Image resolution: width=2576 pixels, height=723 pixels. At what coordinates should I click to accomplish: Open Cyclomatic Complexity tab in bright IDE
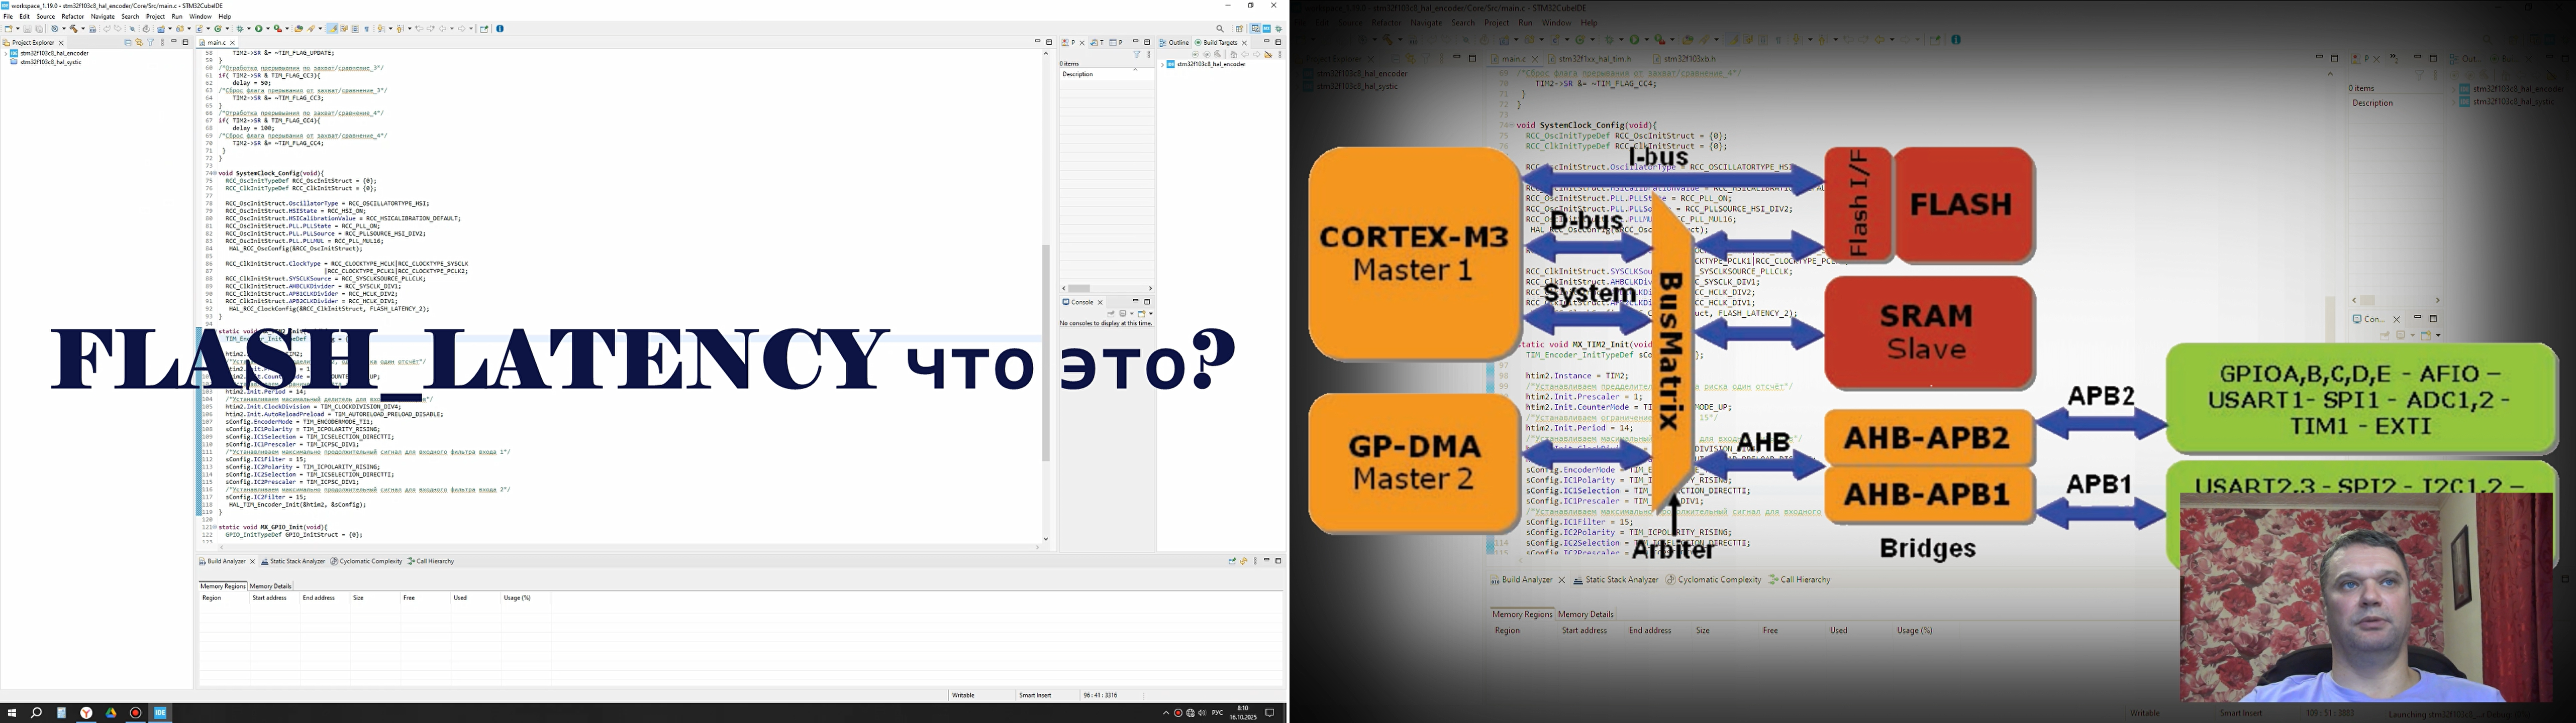coord(366,562)
